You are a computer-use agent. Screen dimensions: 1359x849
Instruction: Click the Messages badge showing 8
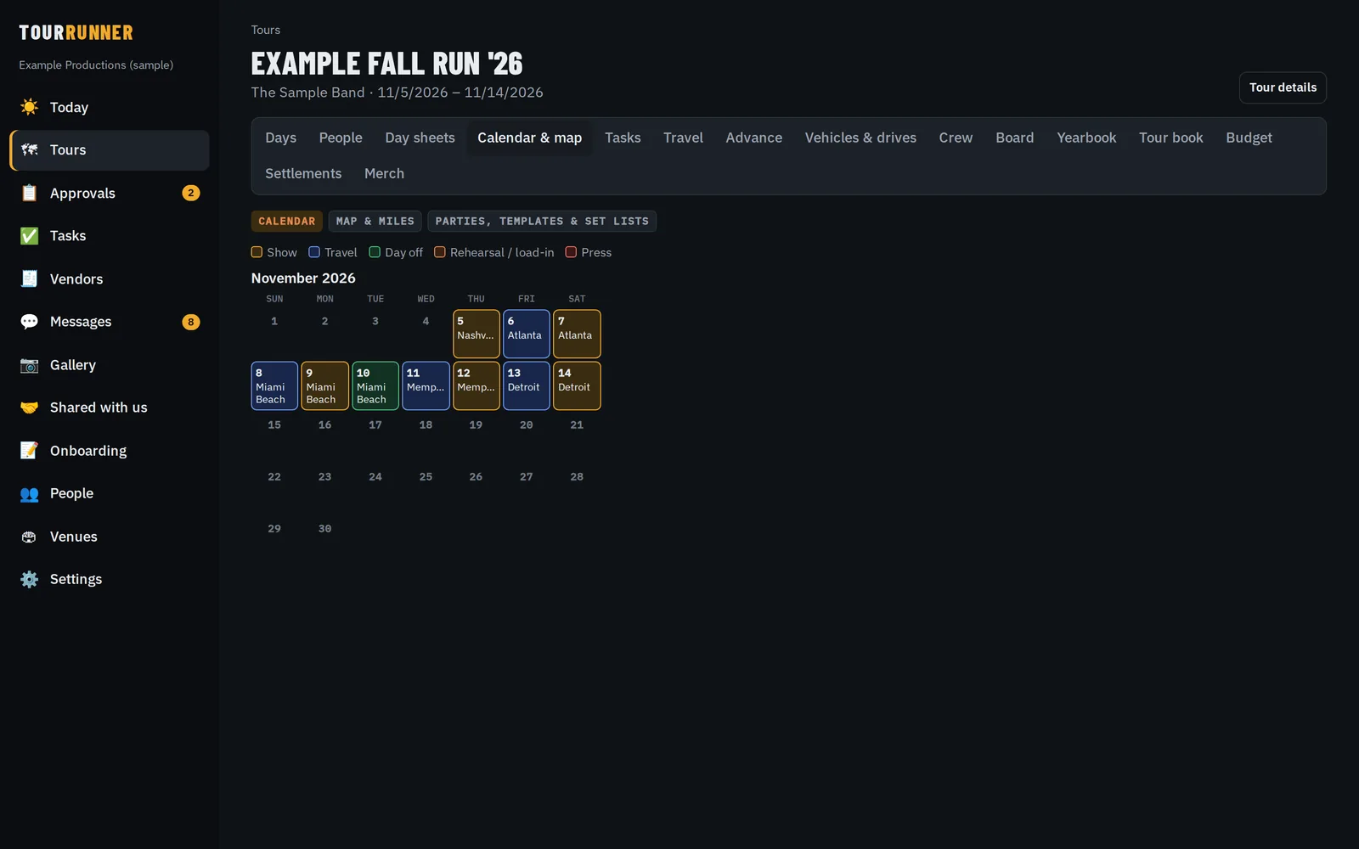point(191,322)
